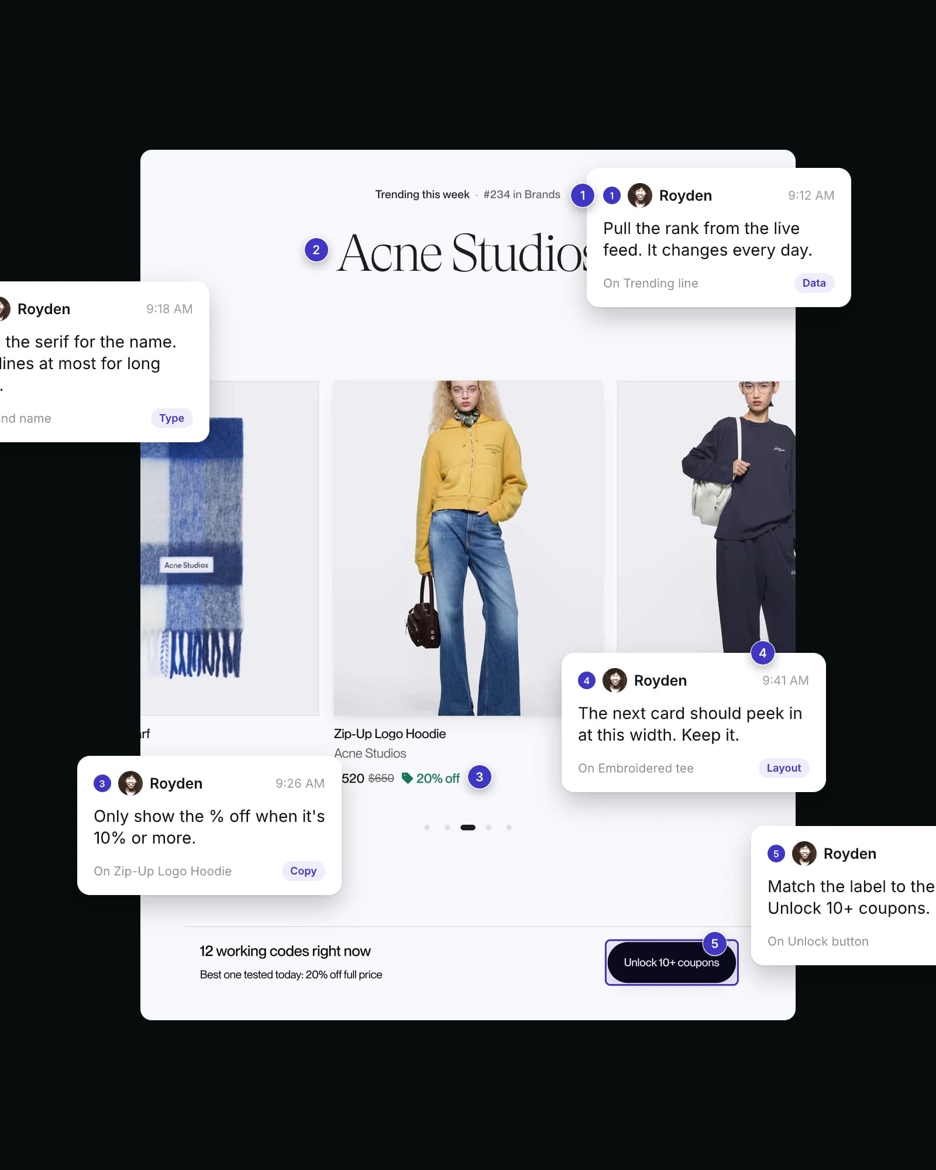Click comment pin 5 on the Unlock button
Screen dimensions: 936x1170
coord(714,944)
